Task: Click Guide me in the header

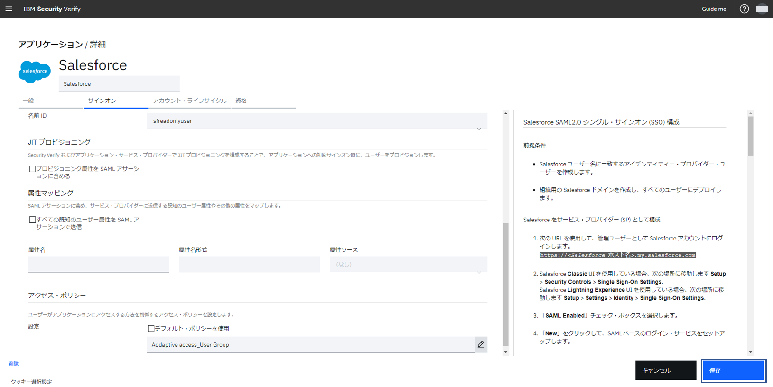Action: pos(714,9)
